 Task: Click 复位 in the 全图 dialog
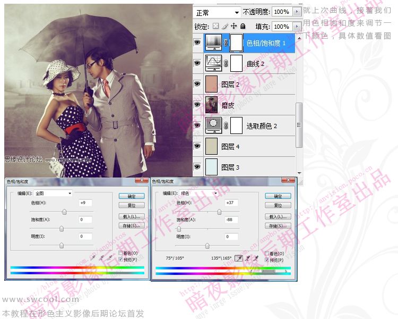point(132,205)
